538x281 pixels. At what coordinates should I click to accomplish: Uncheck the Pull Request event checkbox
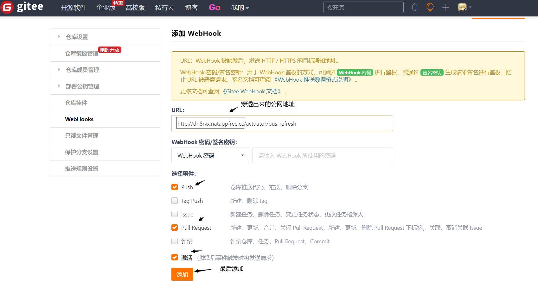175,228
